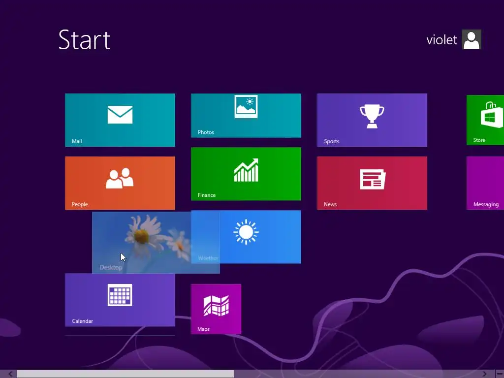504x378 pixels.
Task: Open the Store tile
Action: (485, 120)
